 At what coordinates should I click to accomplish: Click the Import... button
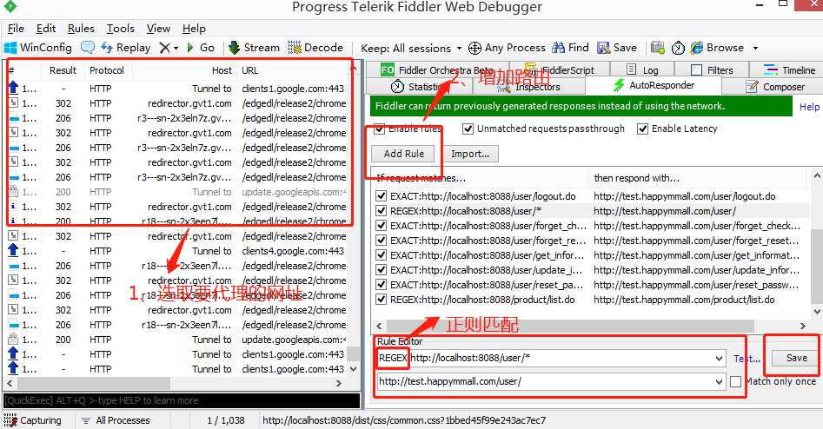(x=470, y=154)
